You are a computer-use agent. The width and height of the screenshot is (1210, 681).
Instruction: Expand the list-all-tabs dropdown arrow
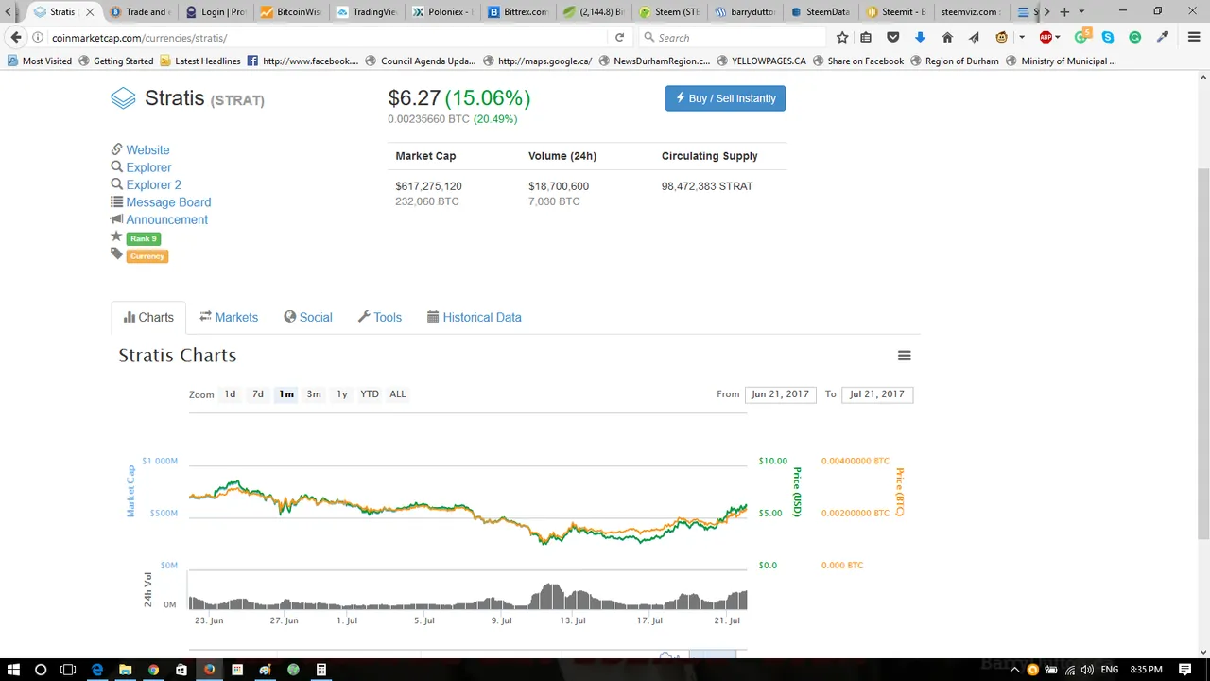point(1081,12)
